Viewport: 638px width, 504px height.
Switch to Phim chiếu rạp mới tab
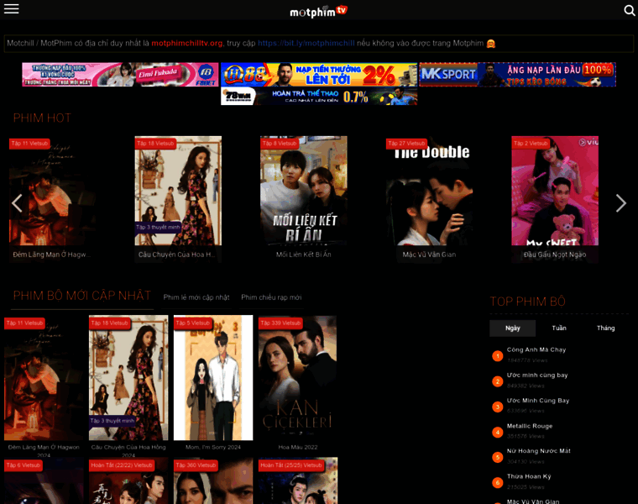pyautogui.click(x=271, y=297)
